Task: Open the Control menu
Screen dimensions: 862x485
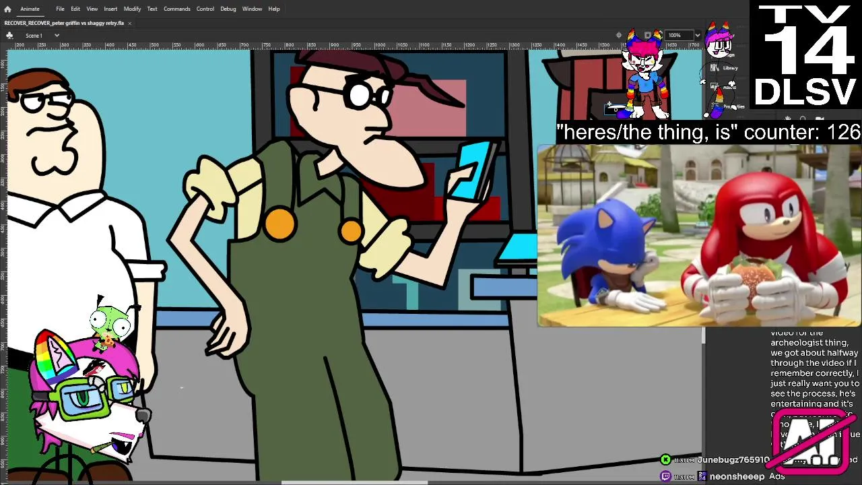Action: click(x=205, y=9)
